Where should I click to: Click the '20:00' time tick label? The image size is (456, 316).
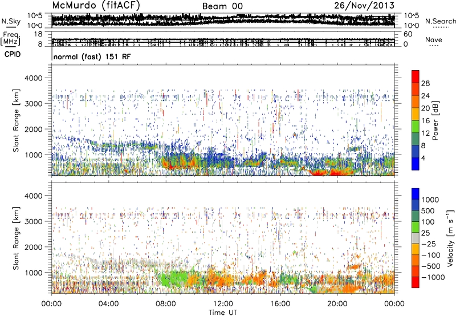337,304
